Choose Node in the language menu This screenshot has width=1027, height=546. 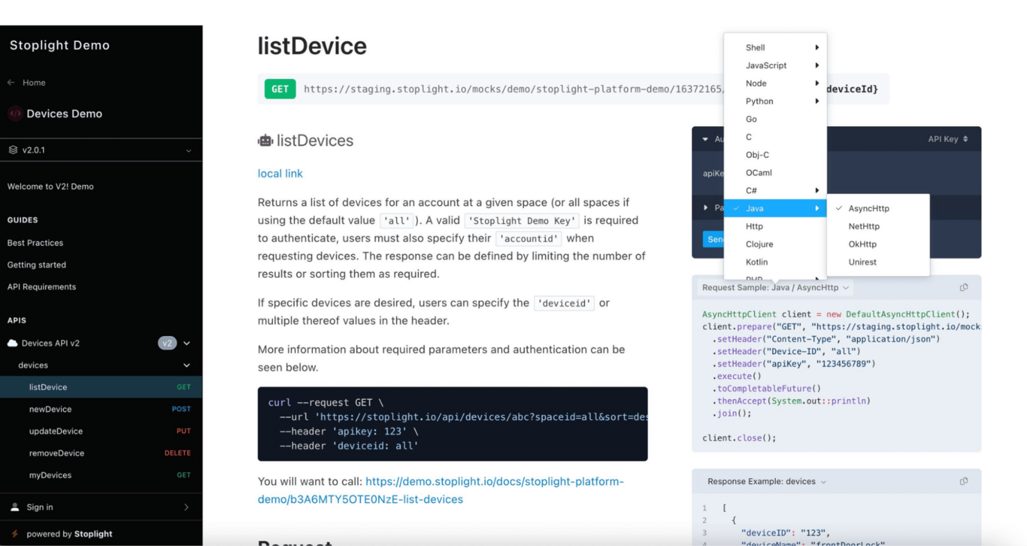[x=775, y=83]
